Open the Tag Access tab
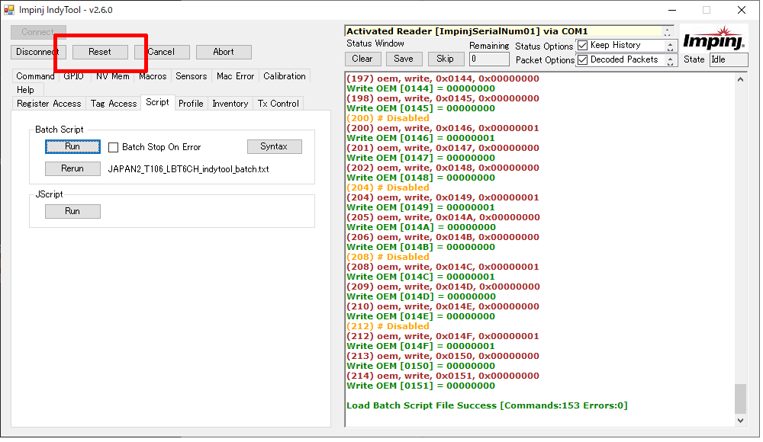Image resolution: width=763 pixels, height=442 pixels. tap(114, 104)
